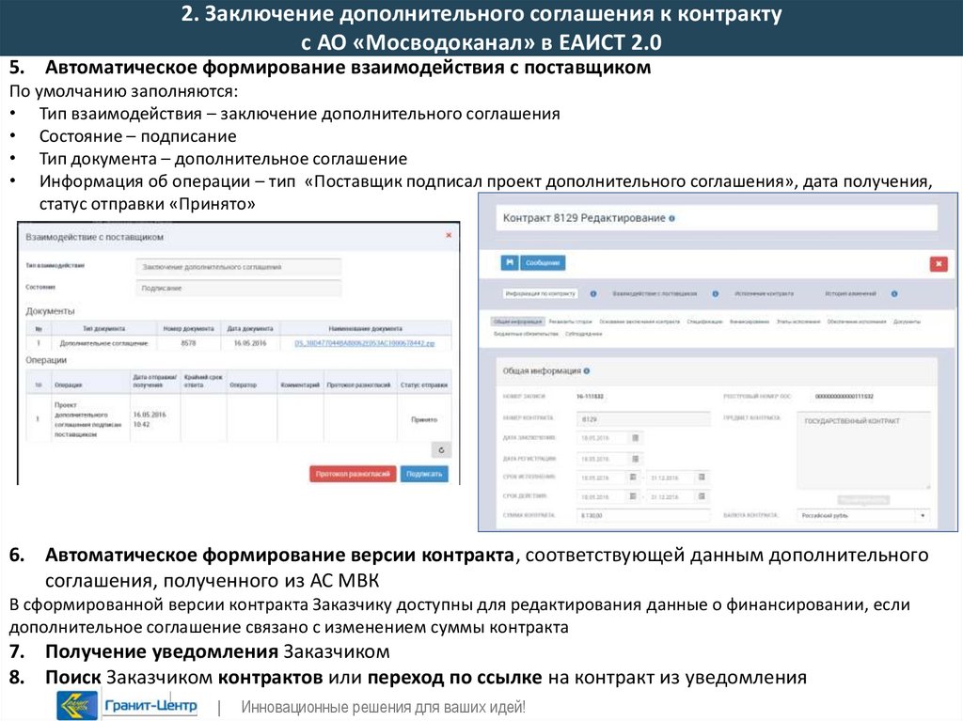Screen dimensions: 963x721
Task: Open the DS zip document link
Action: [x=365, y=343]
